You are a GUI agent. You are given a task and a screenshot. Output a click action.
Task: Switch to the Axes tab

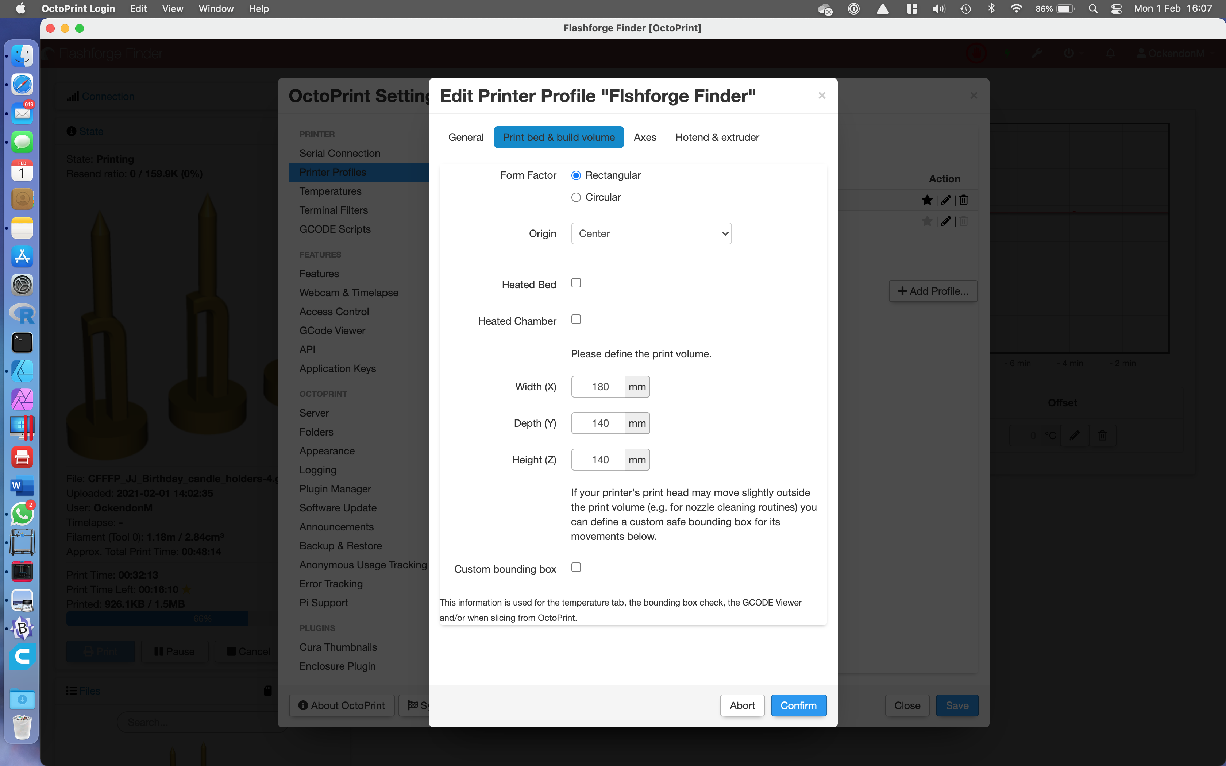coord(645,137)
